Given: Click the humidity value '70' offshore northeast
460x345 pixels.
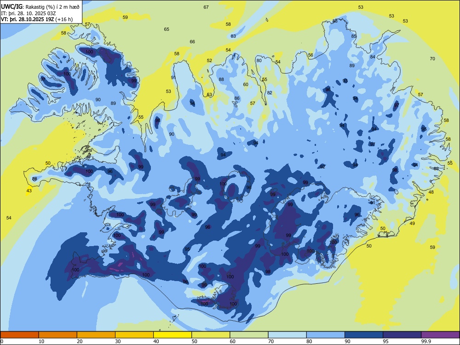Looking at the screenshot, I should point(432,59).
